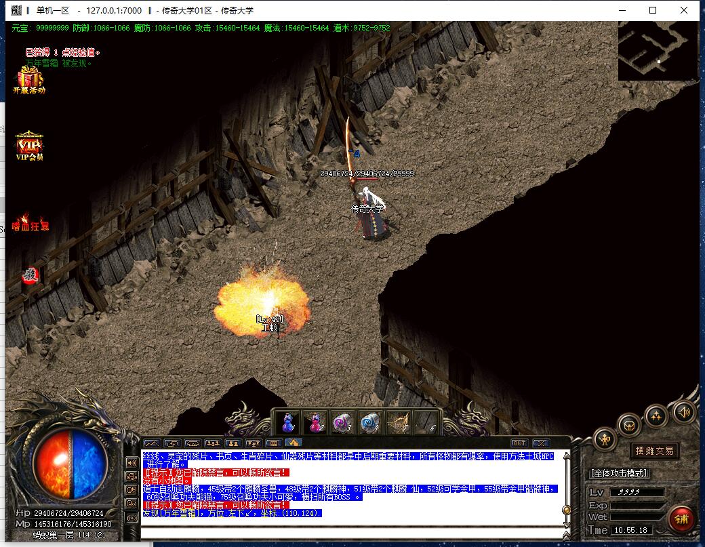This screenshot has width=705, height=547.
Task: Maximize the game window
Action: point(653,10)
